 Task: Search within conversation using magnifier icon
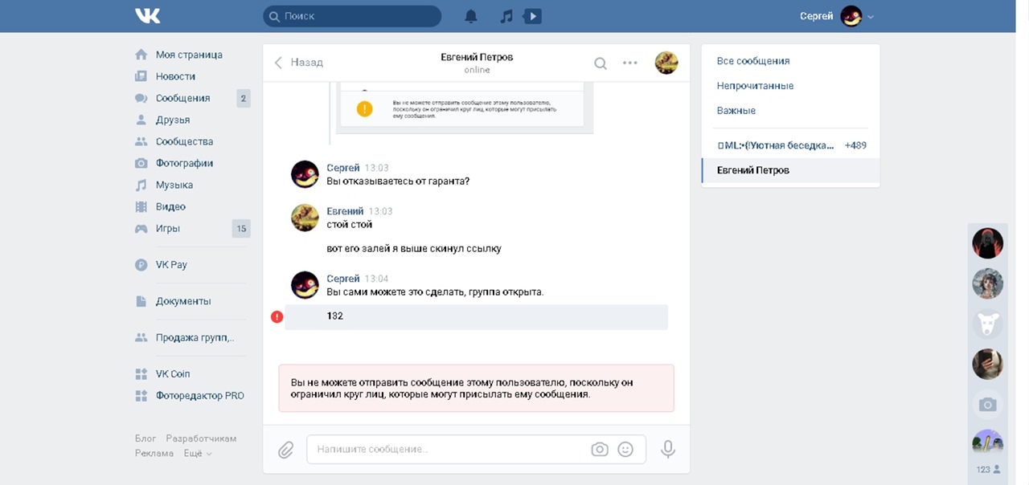coord(601,63)
